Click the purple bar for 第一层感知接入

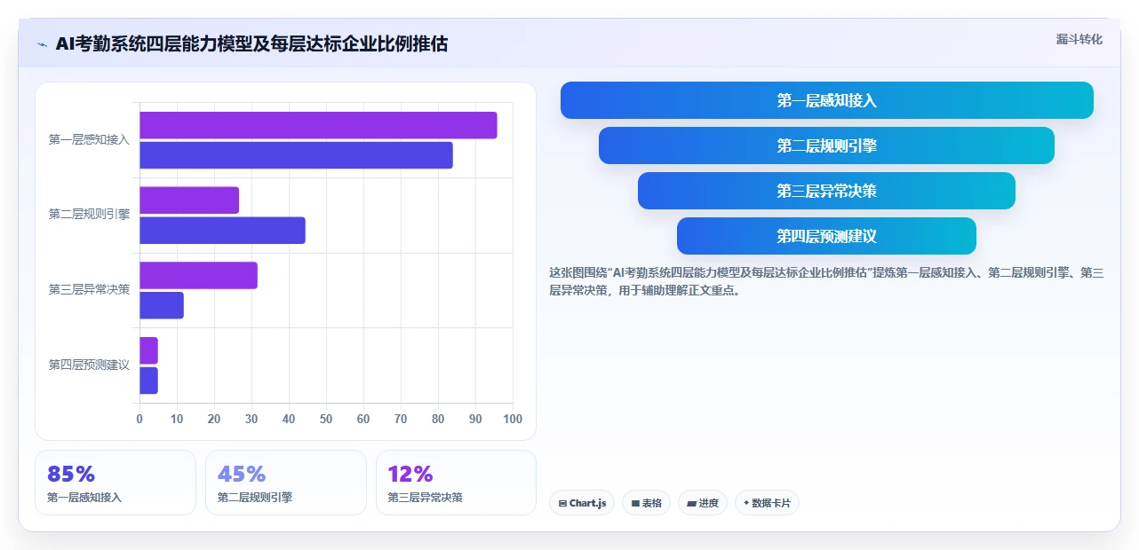[x=318, y=125]
